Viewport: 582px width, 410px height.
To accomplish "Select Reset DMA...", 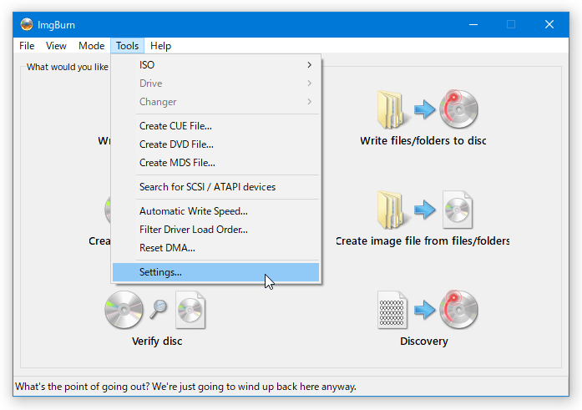I will (x=215, y=248).
